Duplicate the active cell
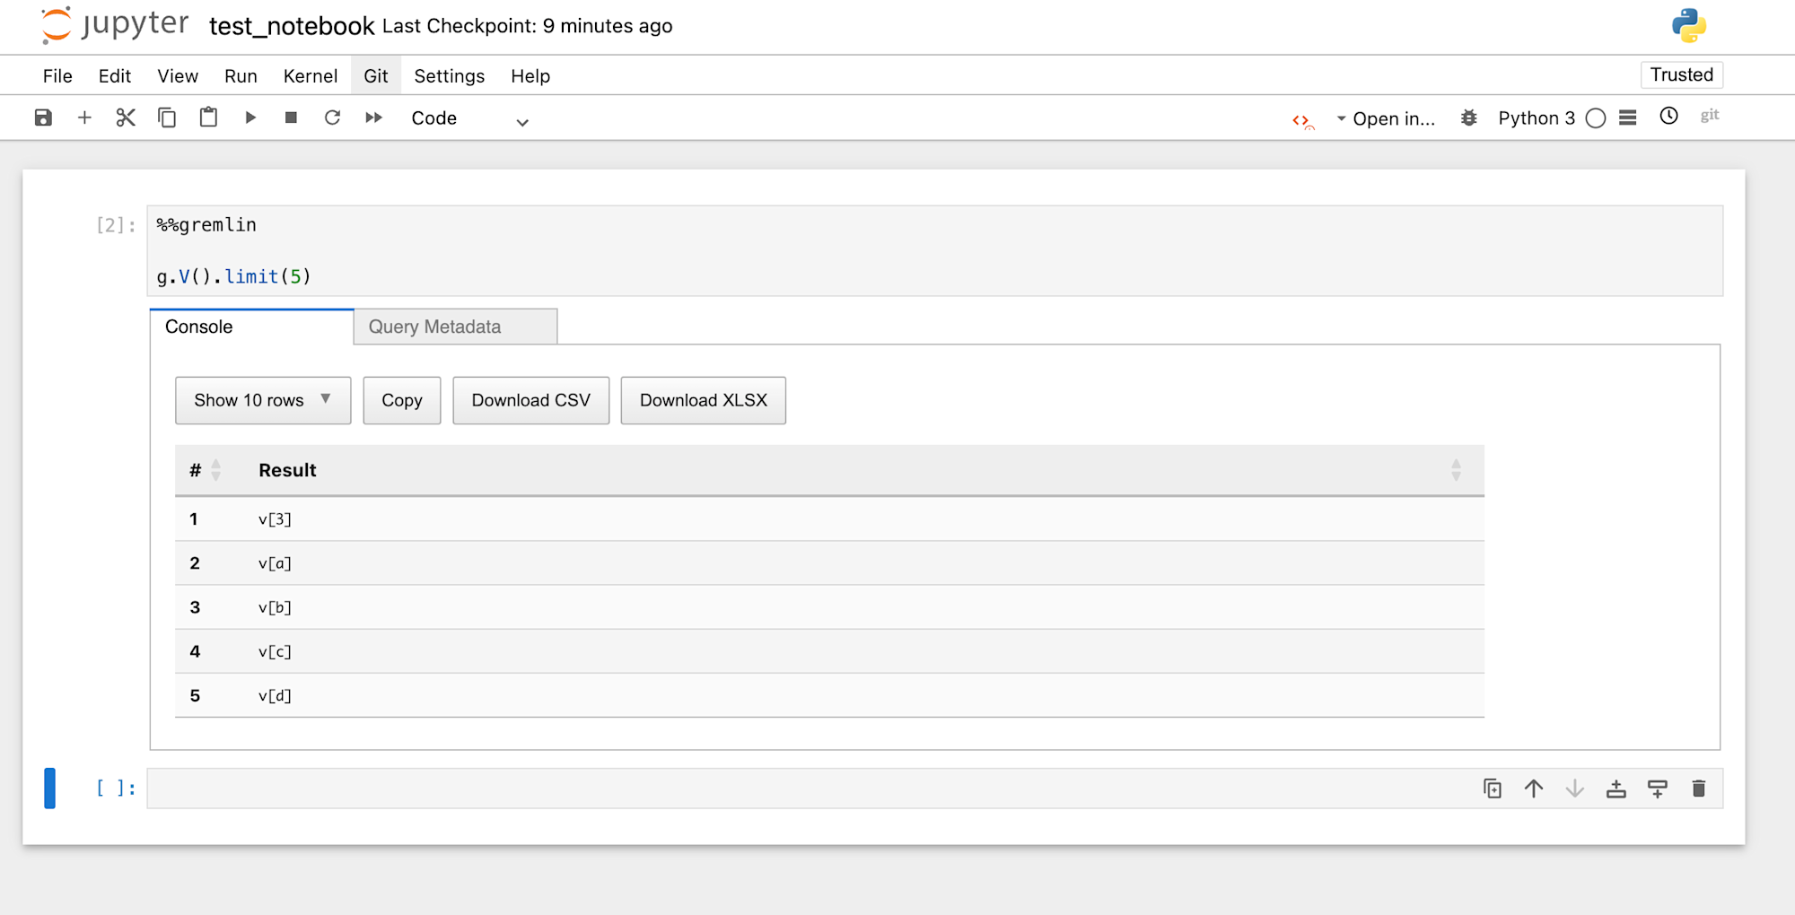 click(x=1492, y=789)
